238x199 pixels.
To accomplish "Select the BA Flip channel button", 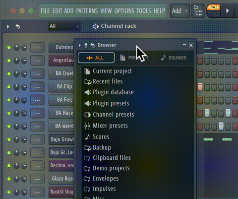I will click(61, 87).
